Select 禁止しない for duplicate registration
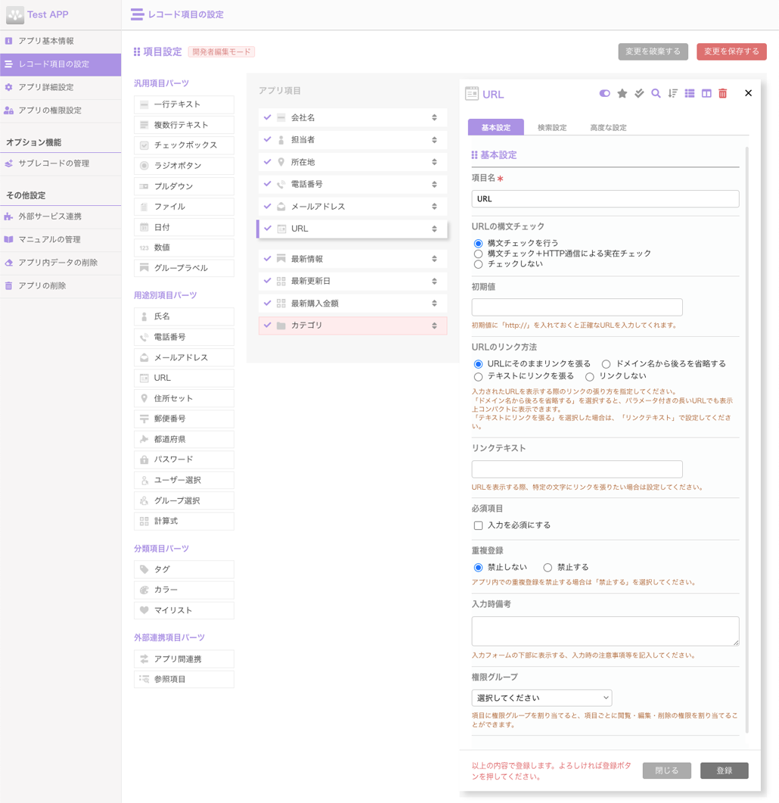Viewport: 779px width, 803px height. click(478, 568)
